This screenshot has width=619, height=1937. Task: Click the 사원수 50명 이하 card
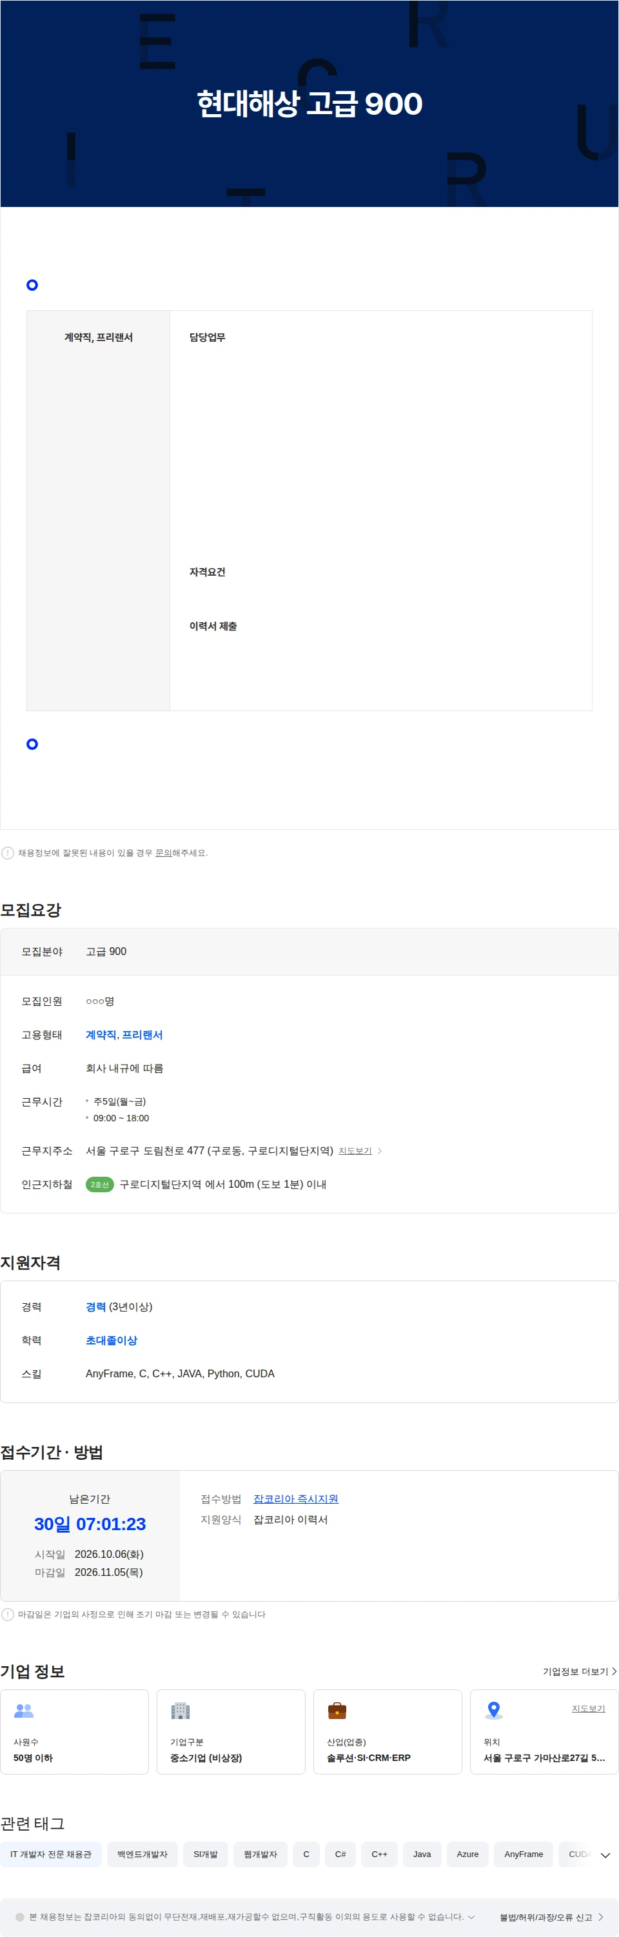74,1732
